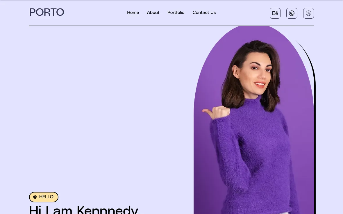Click the PORTO logo
Screen dimensions: 343x214
[47, 12]
